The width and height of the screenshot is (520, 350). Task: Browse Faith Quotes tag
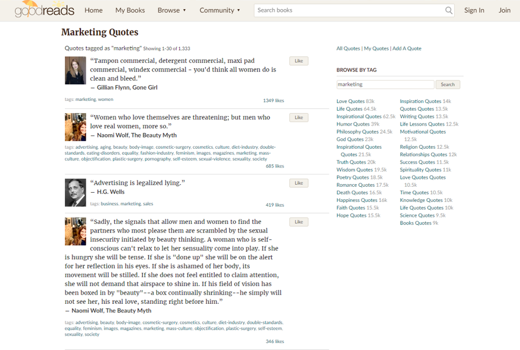351,208
